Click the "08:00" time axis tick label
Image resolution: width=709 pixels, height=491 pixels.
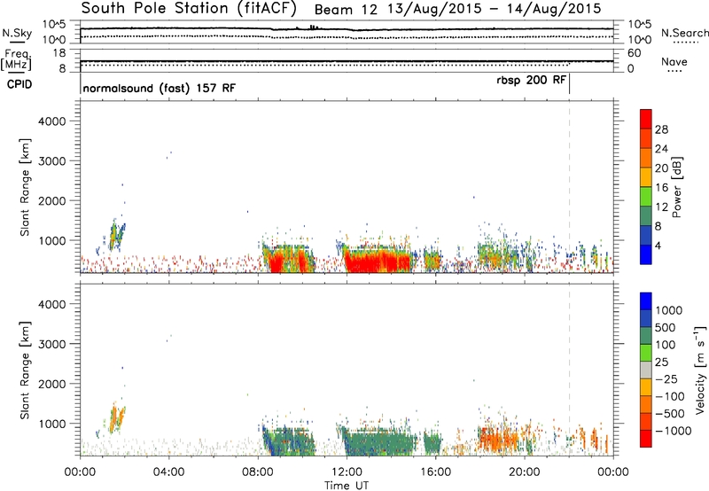pos(258,472)
